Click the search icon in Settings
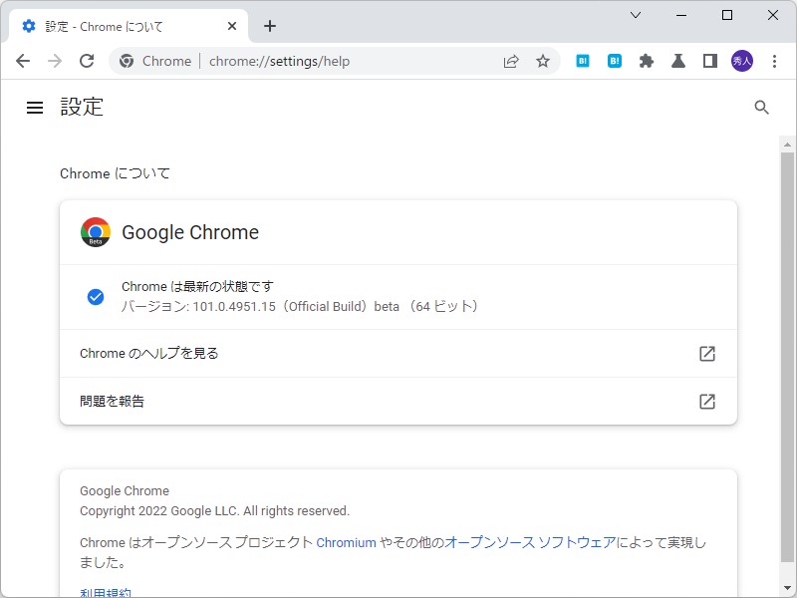 pos(762,107)
